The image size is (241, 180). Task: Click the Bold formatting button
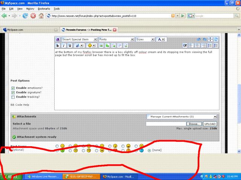[x=58, y=45]
